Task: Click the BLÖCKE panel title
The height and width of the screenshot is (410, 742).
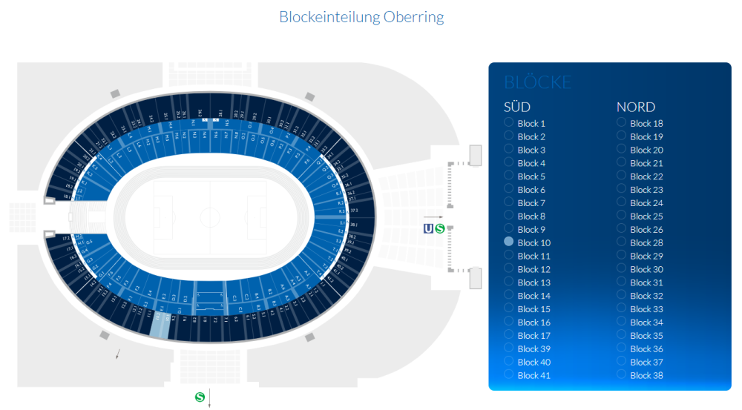Action: pos(538,82)
